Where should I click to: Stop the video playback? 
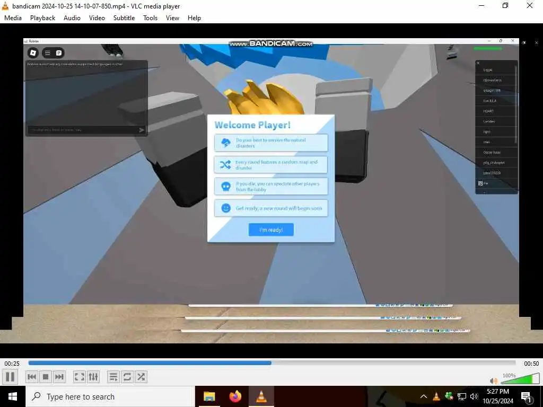46,377
